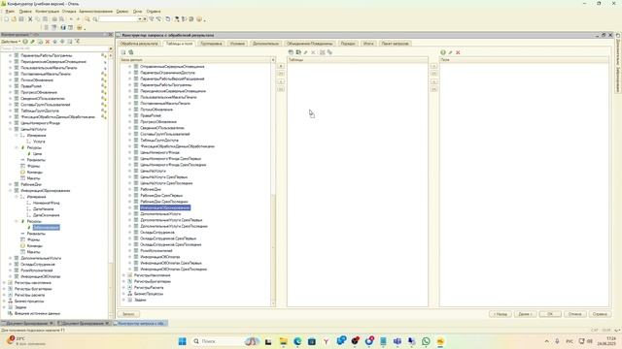Viewport: 622px width, 349px height.
Task: Click the delete X icon above the Tables pane
Action: point(313,52)
